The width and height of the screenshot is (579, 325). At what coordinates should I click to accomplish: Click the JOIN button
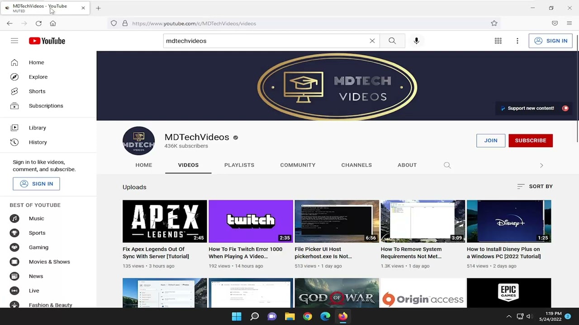491,140
